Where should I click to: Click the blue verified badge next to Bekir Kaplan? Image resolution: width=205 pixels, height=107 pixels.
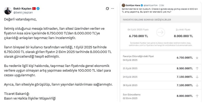click(x=38, y=9)
